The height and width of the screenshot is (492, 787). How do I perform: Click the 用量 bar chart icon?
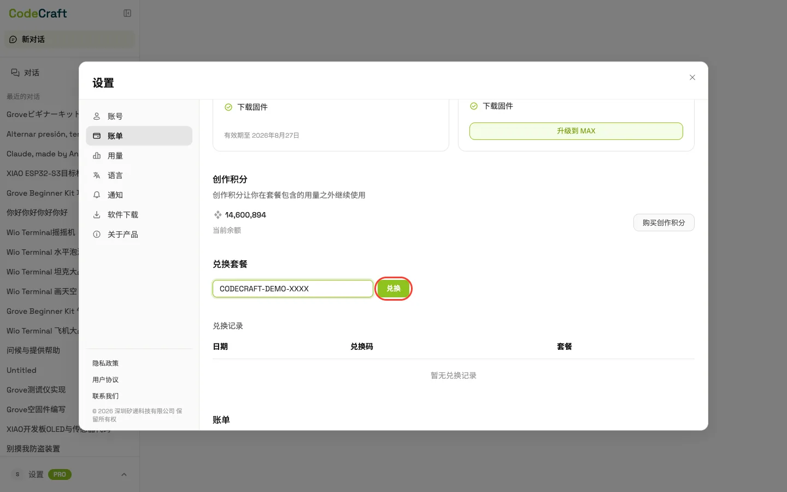click(x=97, y=156)
